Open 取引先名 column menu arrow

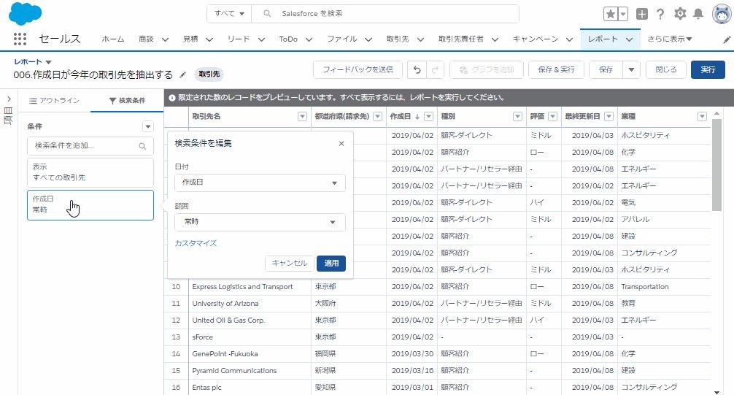[x=302, y=117]
